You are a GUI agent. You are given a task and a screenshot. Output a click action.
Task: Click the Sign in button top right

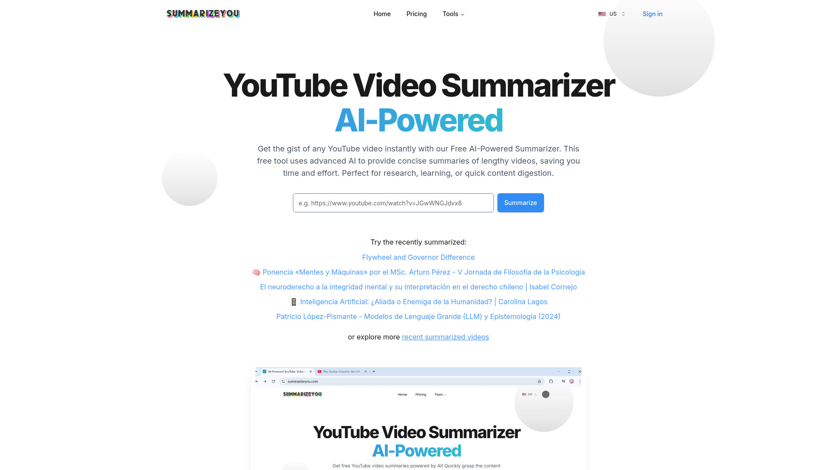click(652, 14)
